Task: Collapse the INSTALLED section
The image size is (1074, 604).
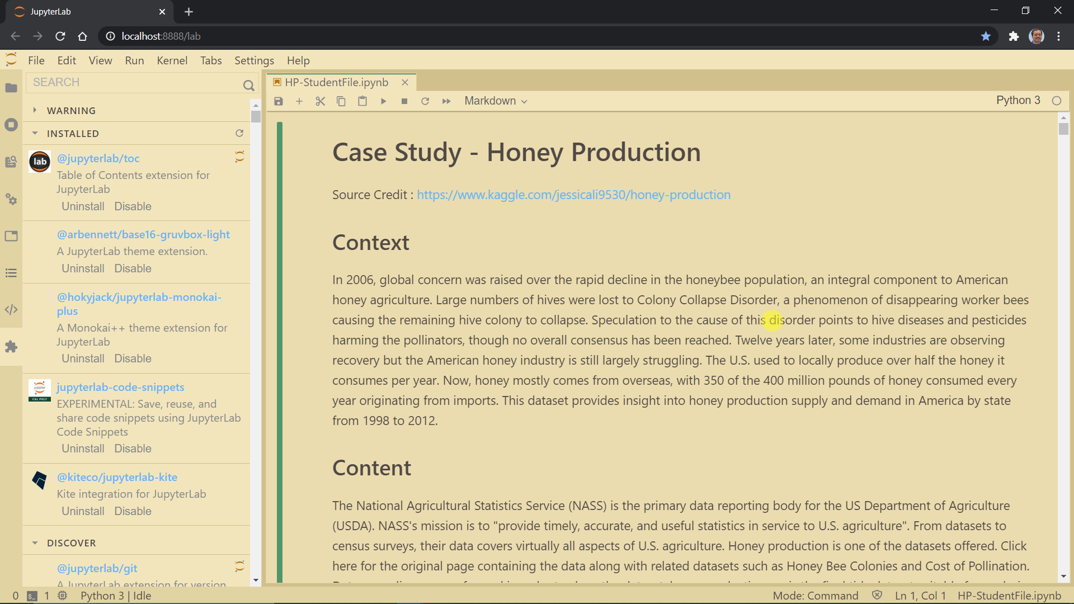Action: point(35,133)
